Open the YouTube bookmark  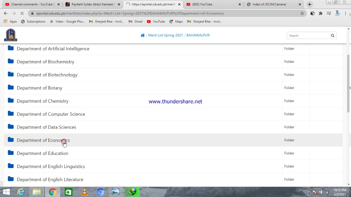(156, 21)
